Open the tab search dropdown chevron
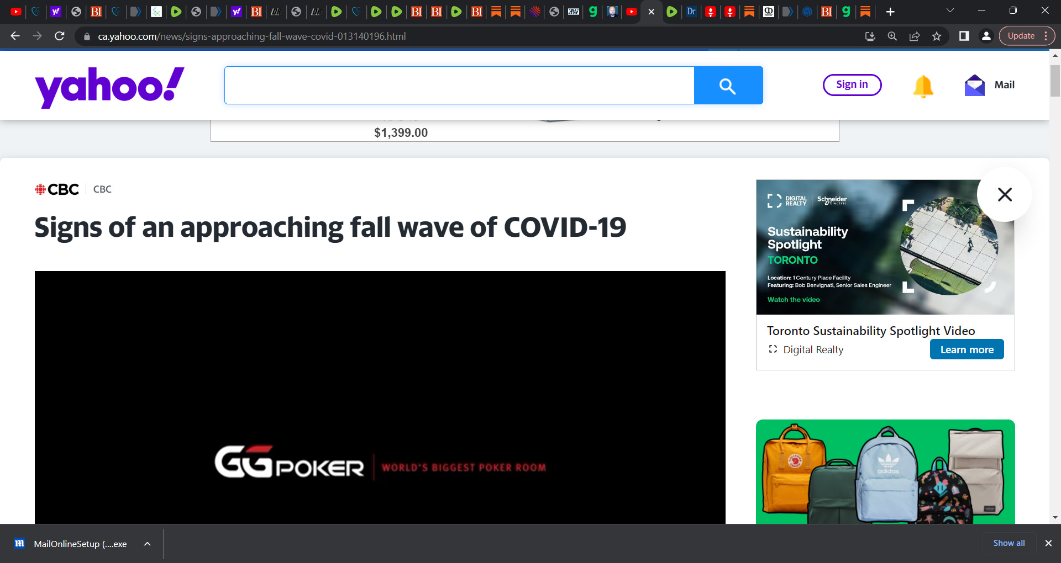The width and height of the screenshot is (1061, 563). pos(950,10)
